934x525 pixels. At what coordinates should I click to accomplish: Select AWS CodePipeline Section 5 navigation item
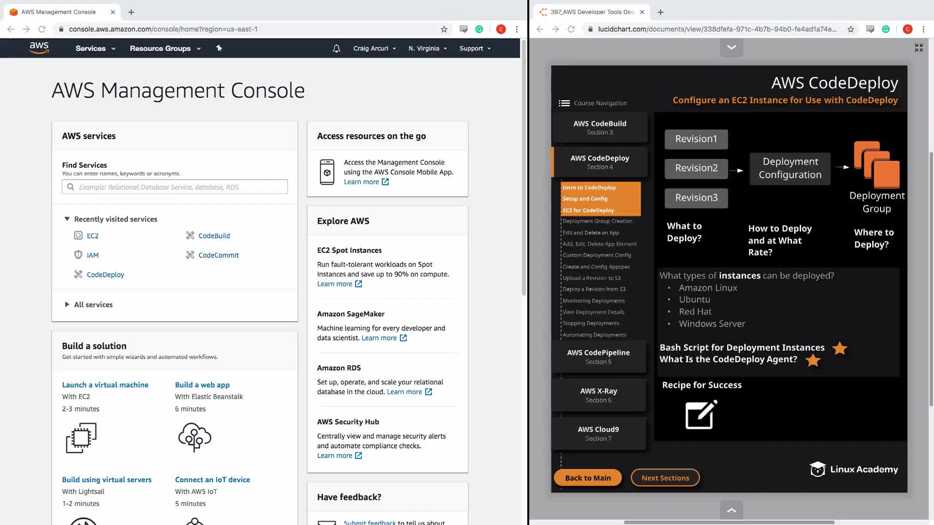pyautogui.click(x=598, y=356)
